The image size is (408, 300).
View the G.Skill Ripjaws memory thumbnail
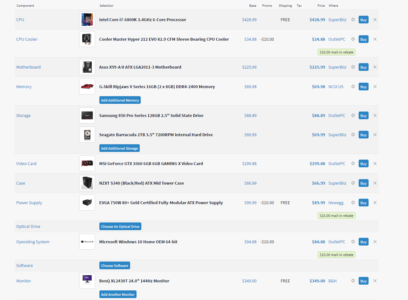pyautogui.click(x=87, y=87)
